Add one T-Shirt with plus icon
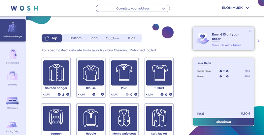This screenshot has height=135, width=264. pyautogui.click(x=171, y=94)
